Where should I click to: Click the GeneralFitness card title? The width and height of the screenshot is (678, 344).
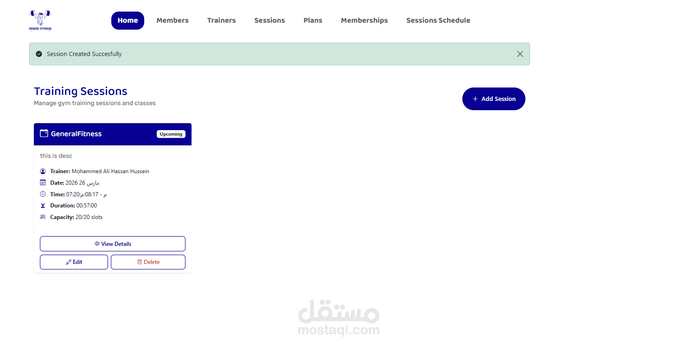click(x=76, y=134)
